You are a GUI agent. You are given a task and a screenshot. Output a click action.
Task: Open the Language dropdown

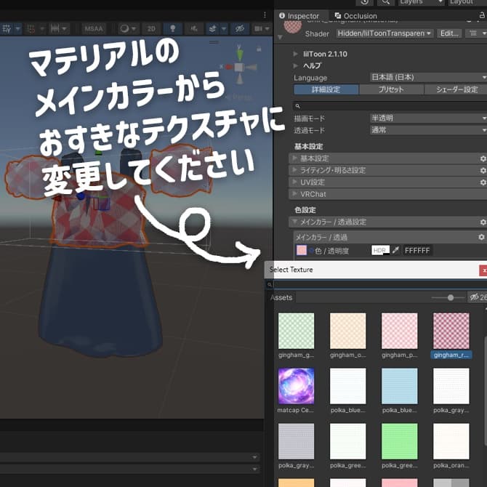tap(429, 78)
